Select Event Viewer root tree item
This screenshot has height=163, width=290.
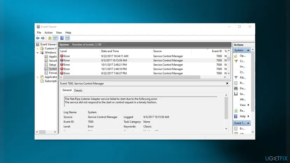[47, 44]
